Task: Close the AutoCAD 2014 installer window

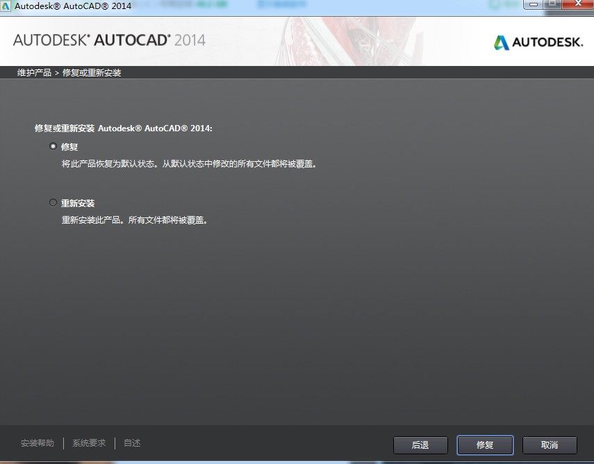Action: pos(578,4)
